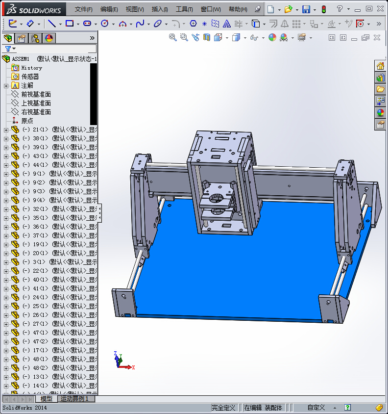Expand component 38<1> in tree
The image size is (388, 414).
click(6, 139)
